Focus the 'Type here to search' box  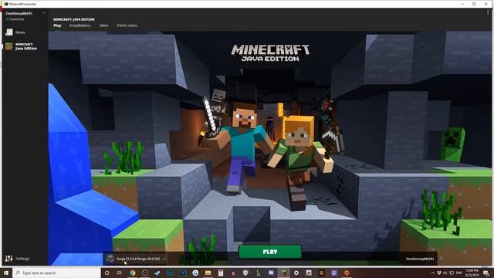pyautogui.click(x=56, y=273)
